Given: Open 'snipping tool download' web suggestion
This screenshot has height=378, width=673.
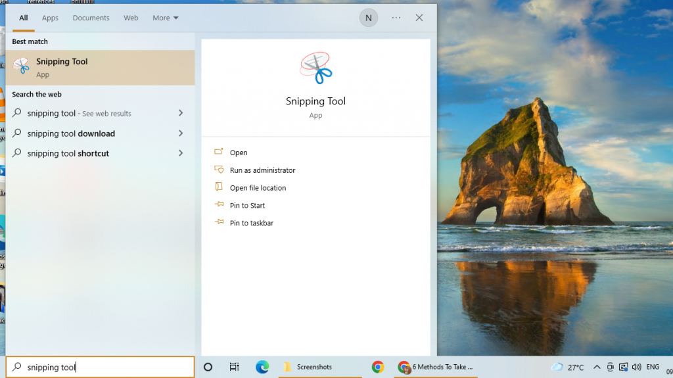Looking at the screenshot, I should [100, 133].
